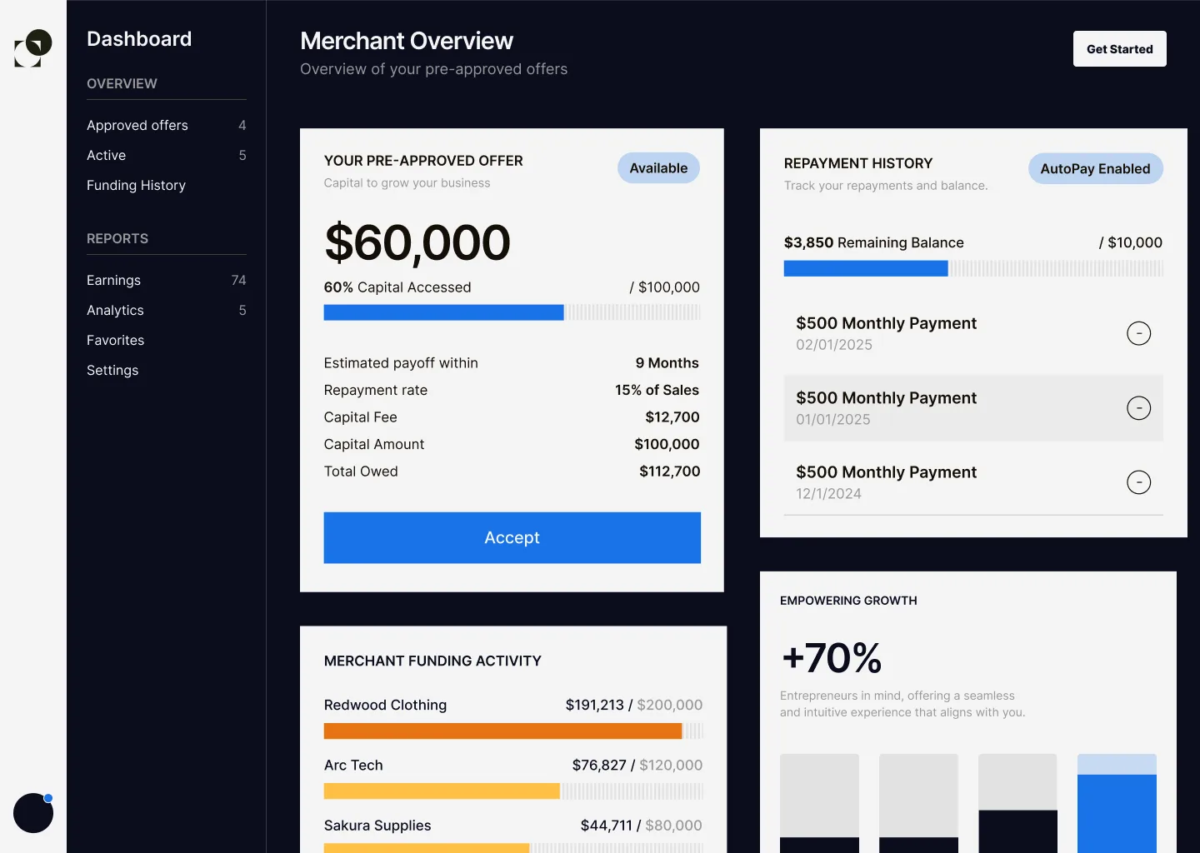Collapse the 01/01/2025 monthly payment row
The image size is (1200, 853).
point(1138,408)
